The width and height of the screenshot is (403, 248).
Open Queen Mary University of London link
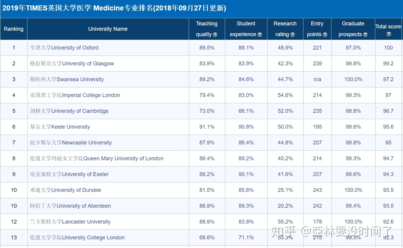click(97, 158)
